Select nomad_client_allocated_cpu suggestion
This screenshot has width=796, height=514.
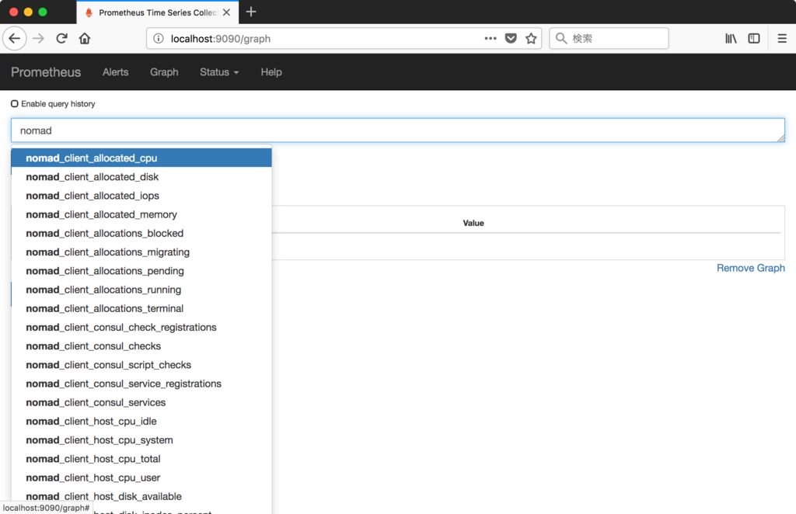(x=141, y=158)
